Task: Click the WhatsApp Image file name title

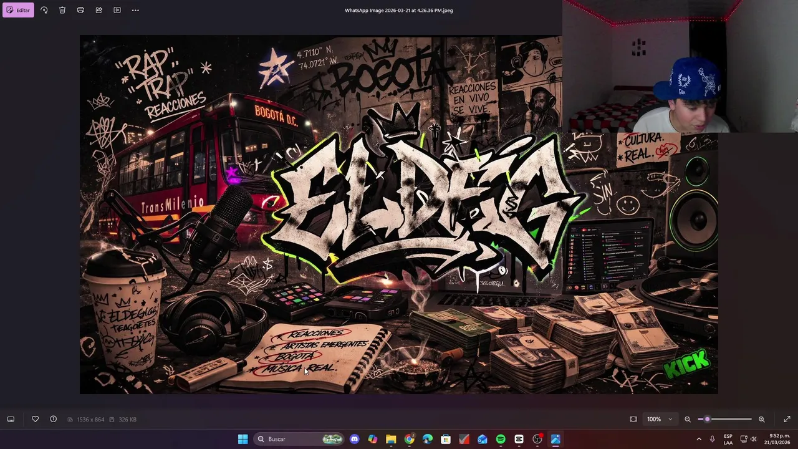Action: [399, 10]
